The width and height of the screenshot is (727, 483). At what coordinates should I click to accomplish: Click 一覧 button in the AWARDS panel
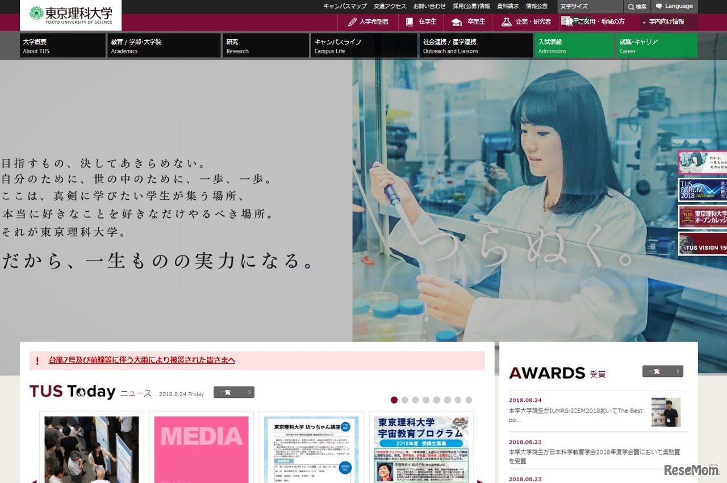pos(663,371)
